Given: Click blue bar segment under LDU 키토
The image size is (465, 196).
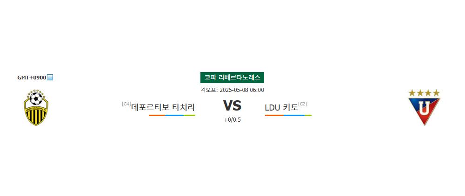Looking at the screenshot, I should (294, 115).
